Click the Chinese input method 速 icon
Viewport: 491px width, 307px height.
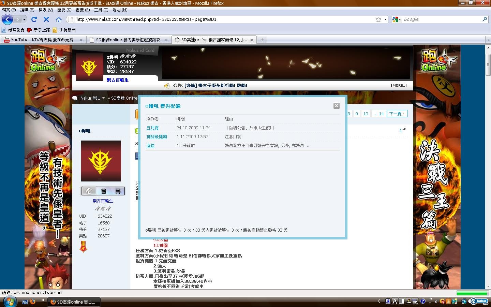[388, 301]
